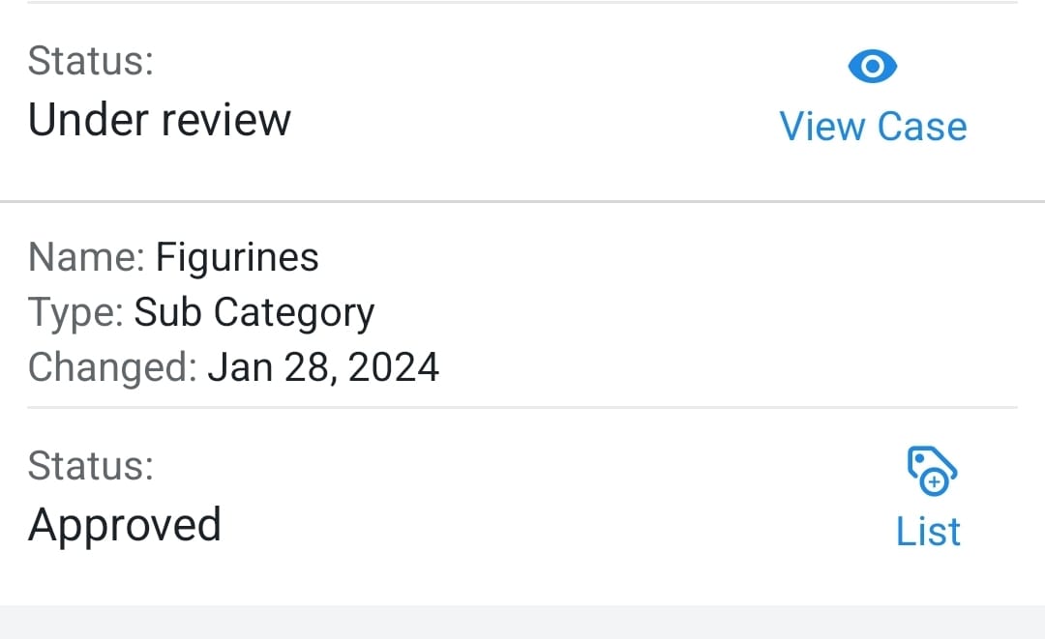Click the Type label in Figurines card
The width and height of the screenshot is (1045, 639).
click(x=75, y=313)
